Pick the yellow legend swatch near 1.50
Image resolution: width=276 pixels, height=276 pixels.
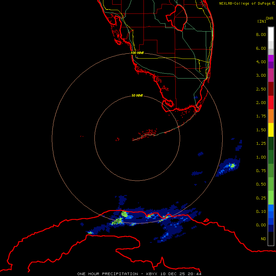pos(271,130)
